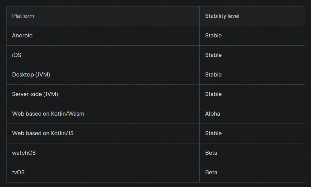This screenshot has width=311, height=187.
Task: Click the Platform column header
Action: 23,16
